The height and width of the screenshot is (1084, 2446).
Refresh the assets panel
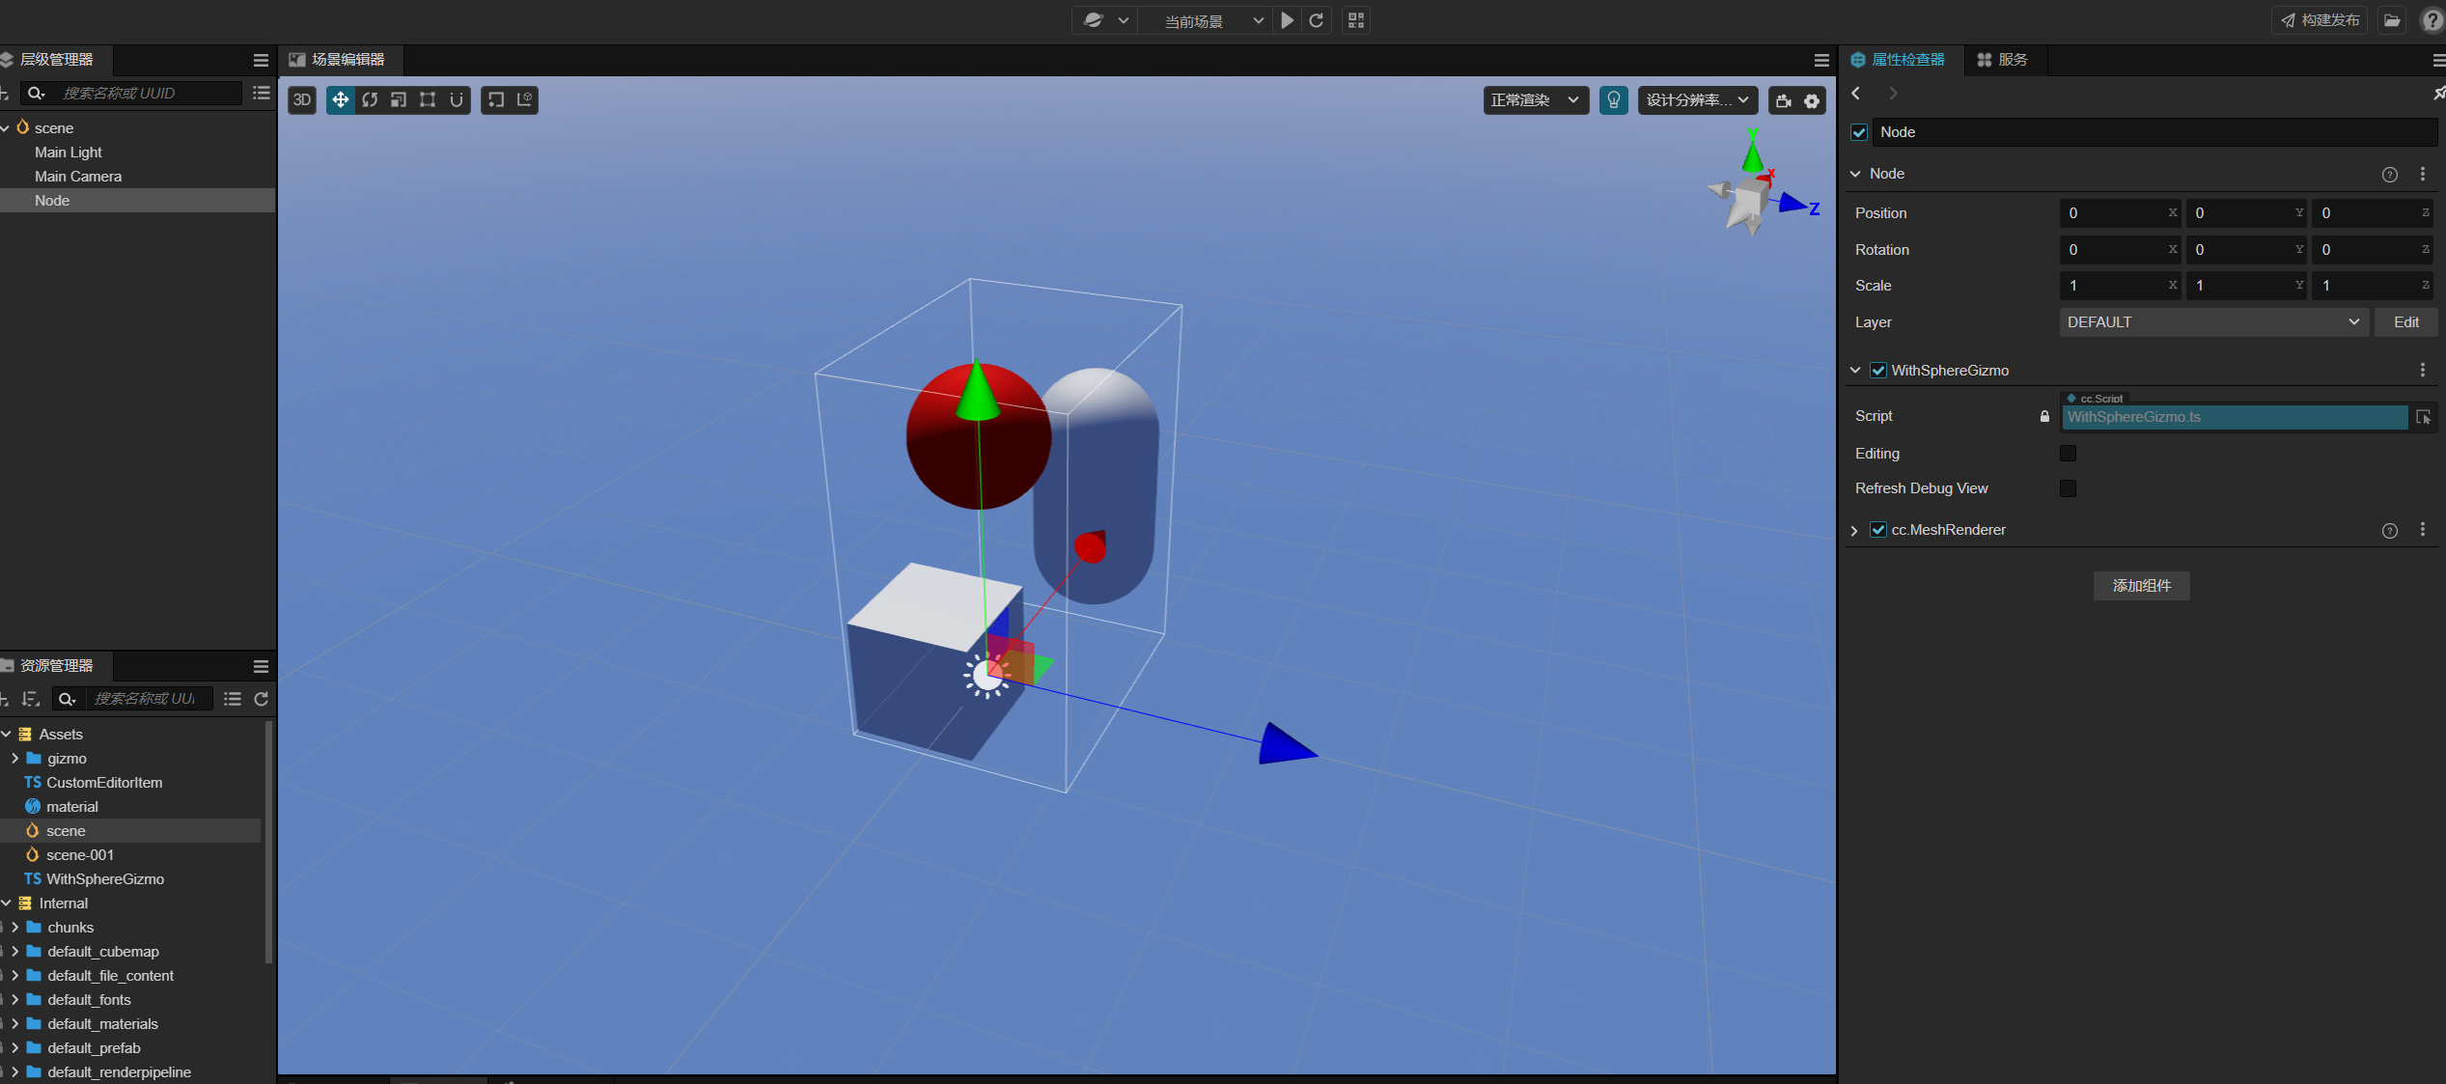pos(261,699)
